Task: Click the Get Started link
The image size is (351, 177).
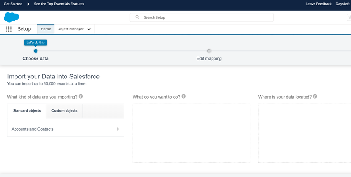Action: pyautogui.click(x=13, y=4)
